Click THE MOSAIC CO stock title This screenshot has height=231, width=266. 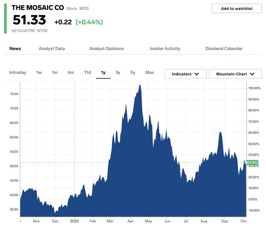tap(38, 8)
